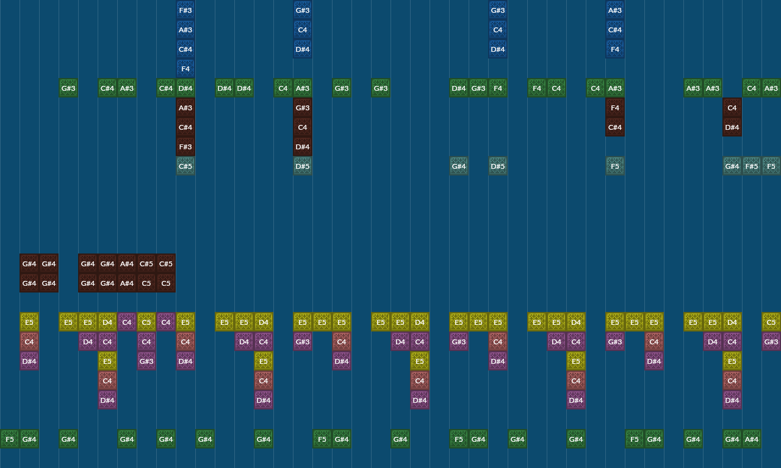Click the upper dark brown A#4 note
The height and width of the screenshot is (468, 781).
(x=127, y=264)
